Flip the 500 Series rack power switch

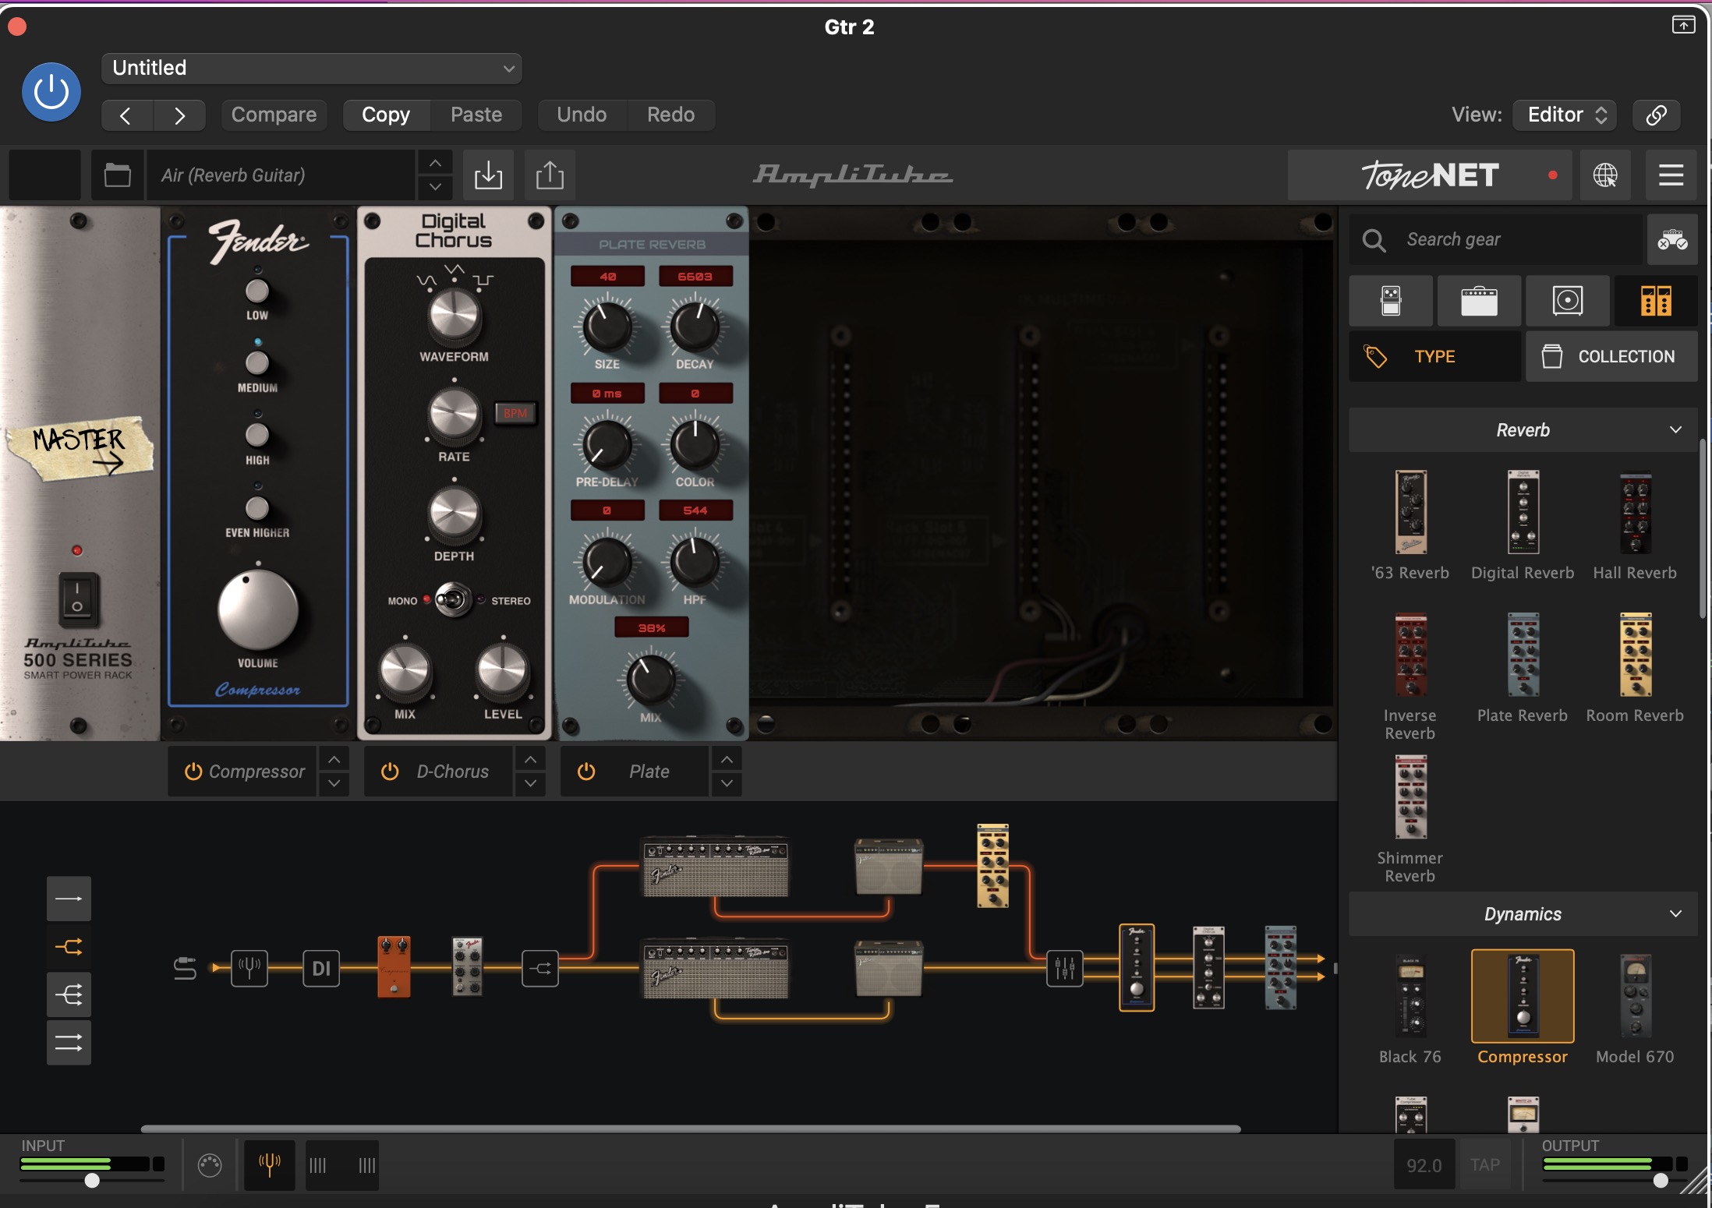(x=77, y=599)
